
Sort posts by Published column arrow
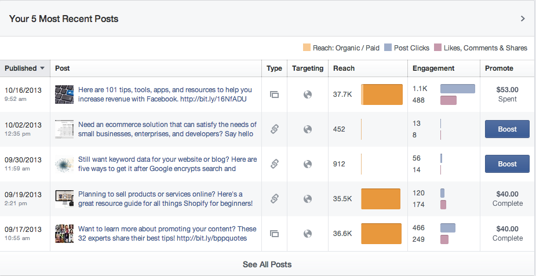[42, 68]
